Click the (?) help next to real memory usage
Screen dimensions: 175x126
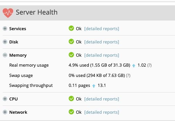150,65
